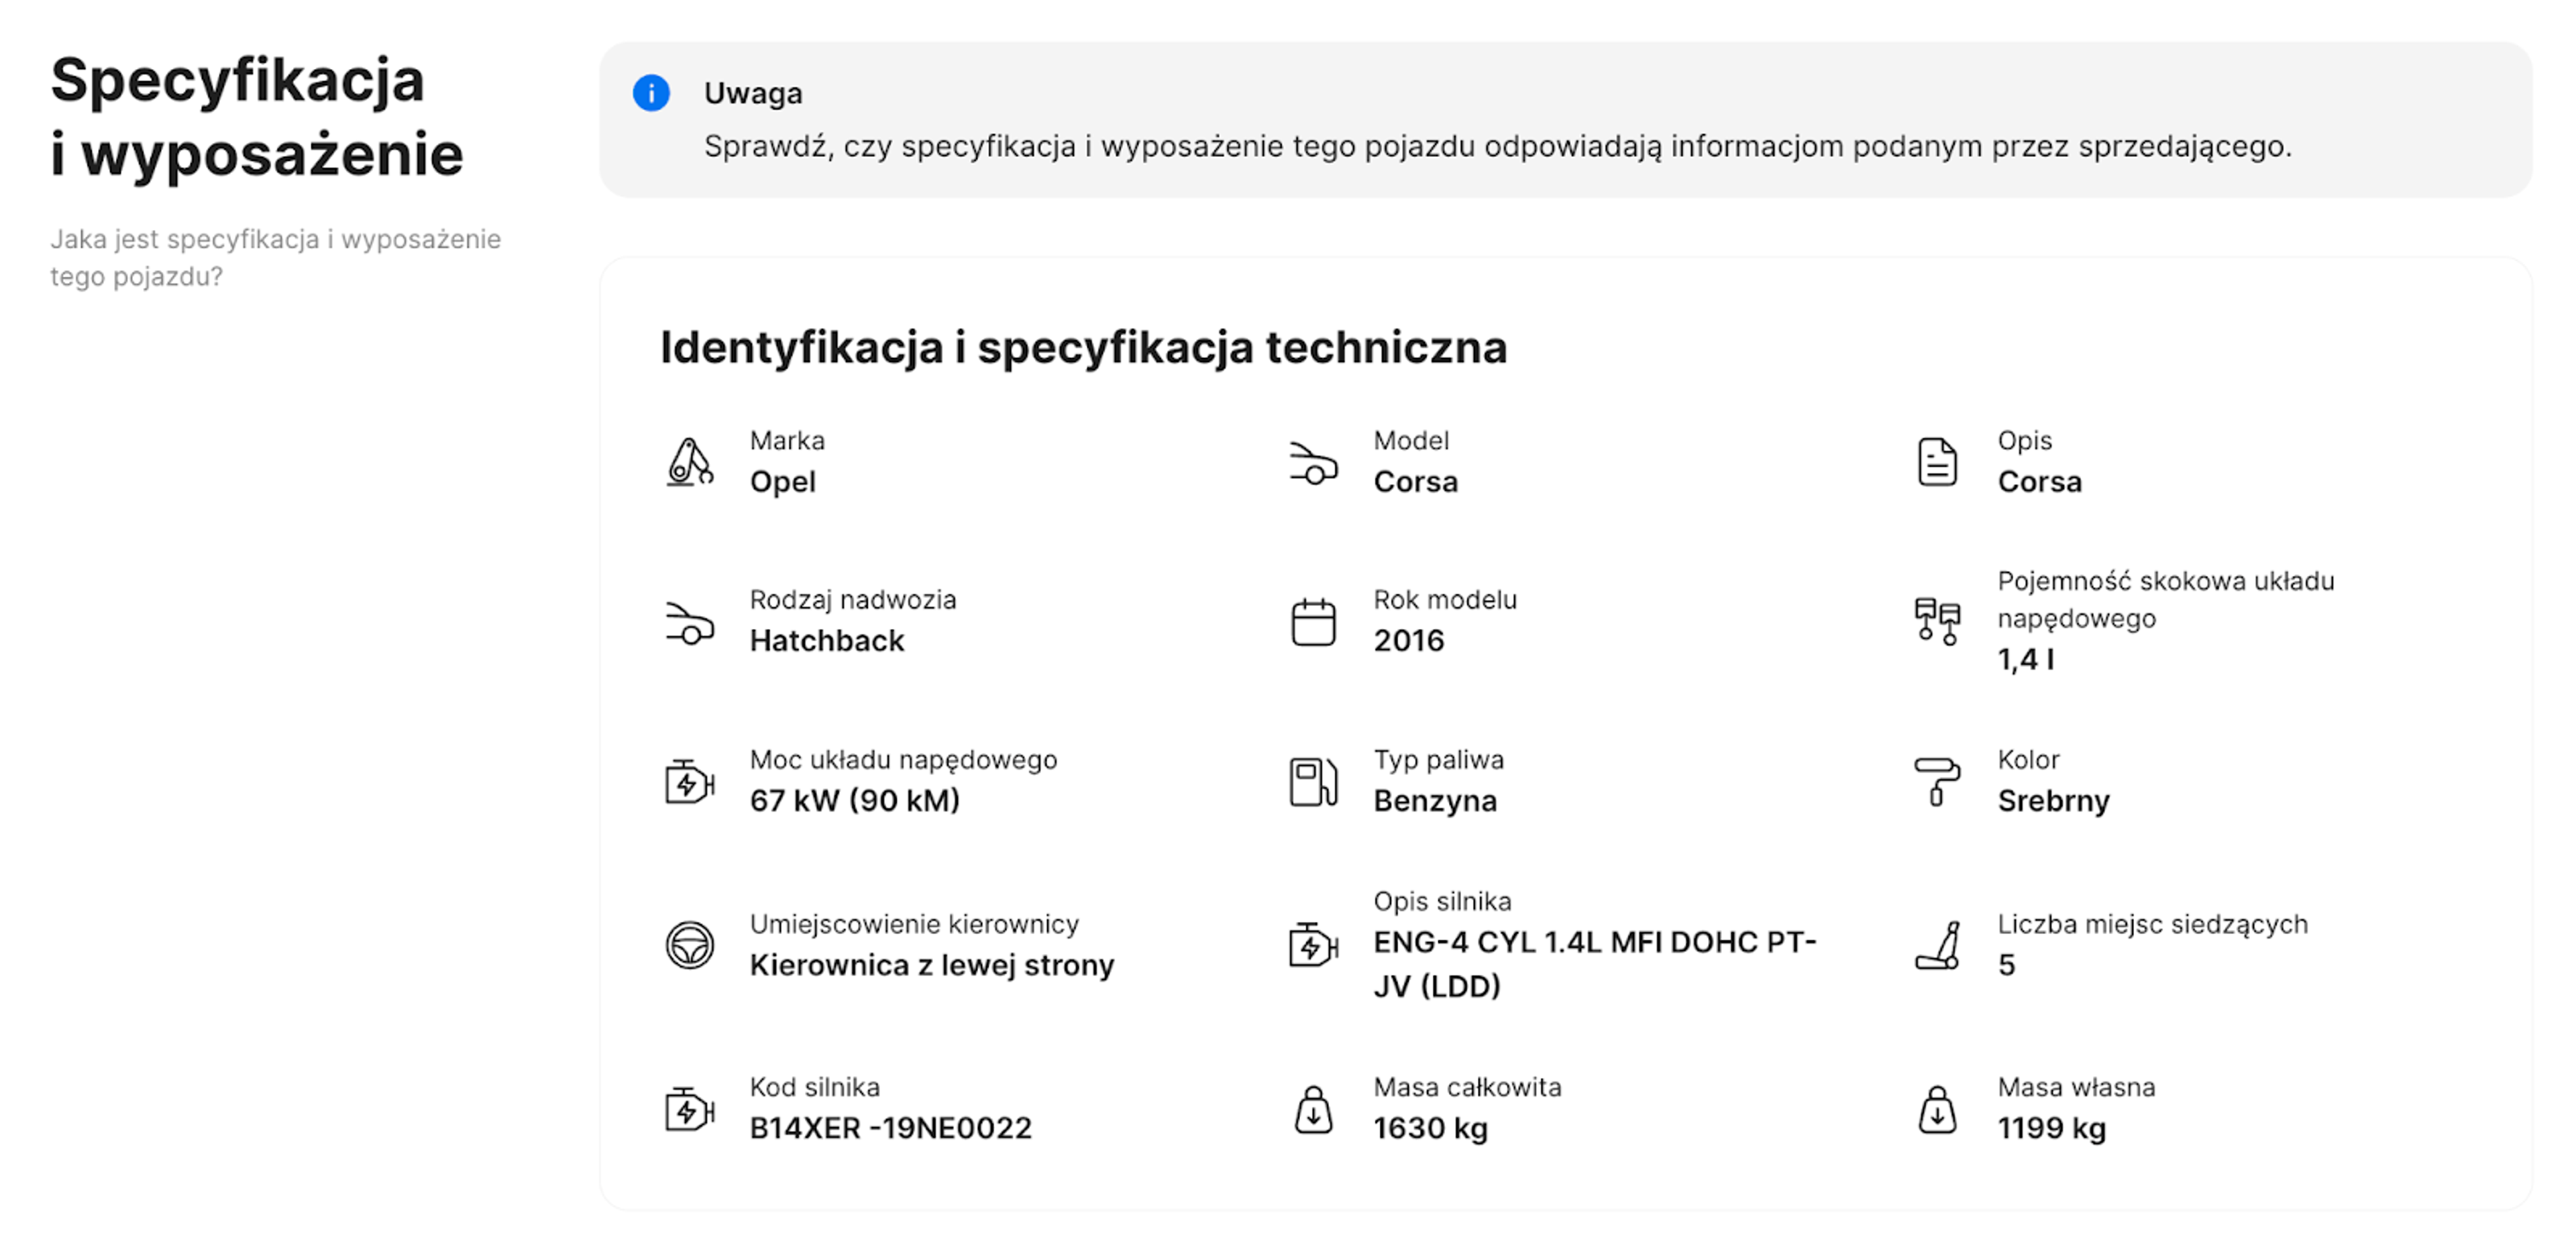Click the label 'Typ paliwa'
2576x1239 pixels.
[x=1438, y=760]
